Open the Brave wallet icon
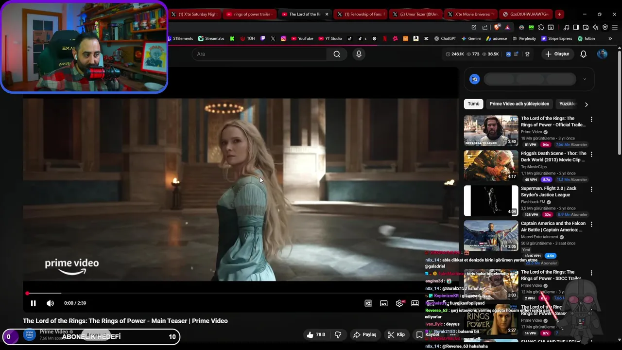 (586, 27)
